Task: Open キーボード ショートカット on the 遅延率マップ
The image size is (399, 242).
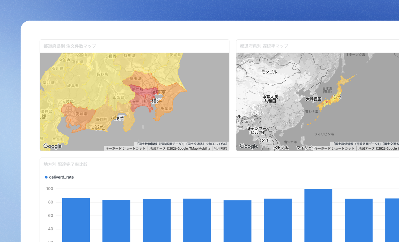Action: point(334,149)
